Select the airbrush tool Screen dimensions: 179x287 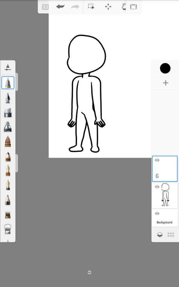8,127
